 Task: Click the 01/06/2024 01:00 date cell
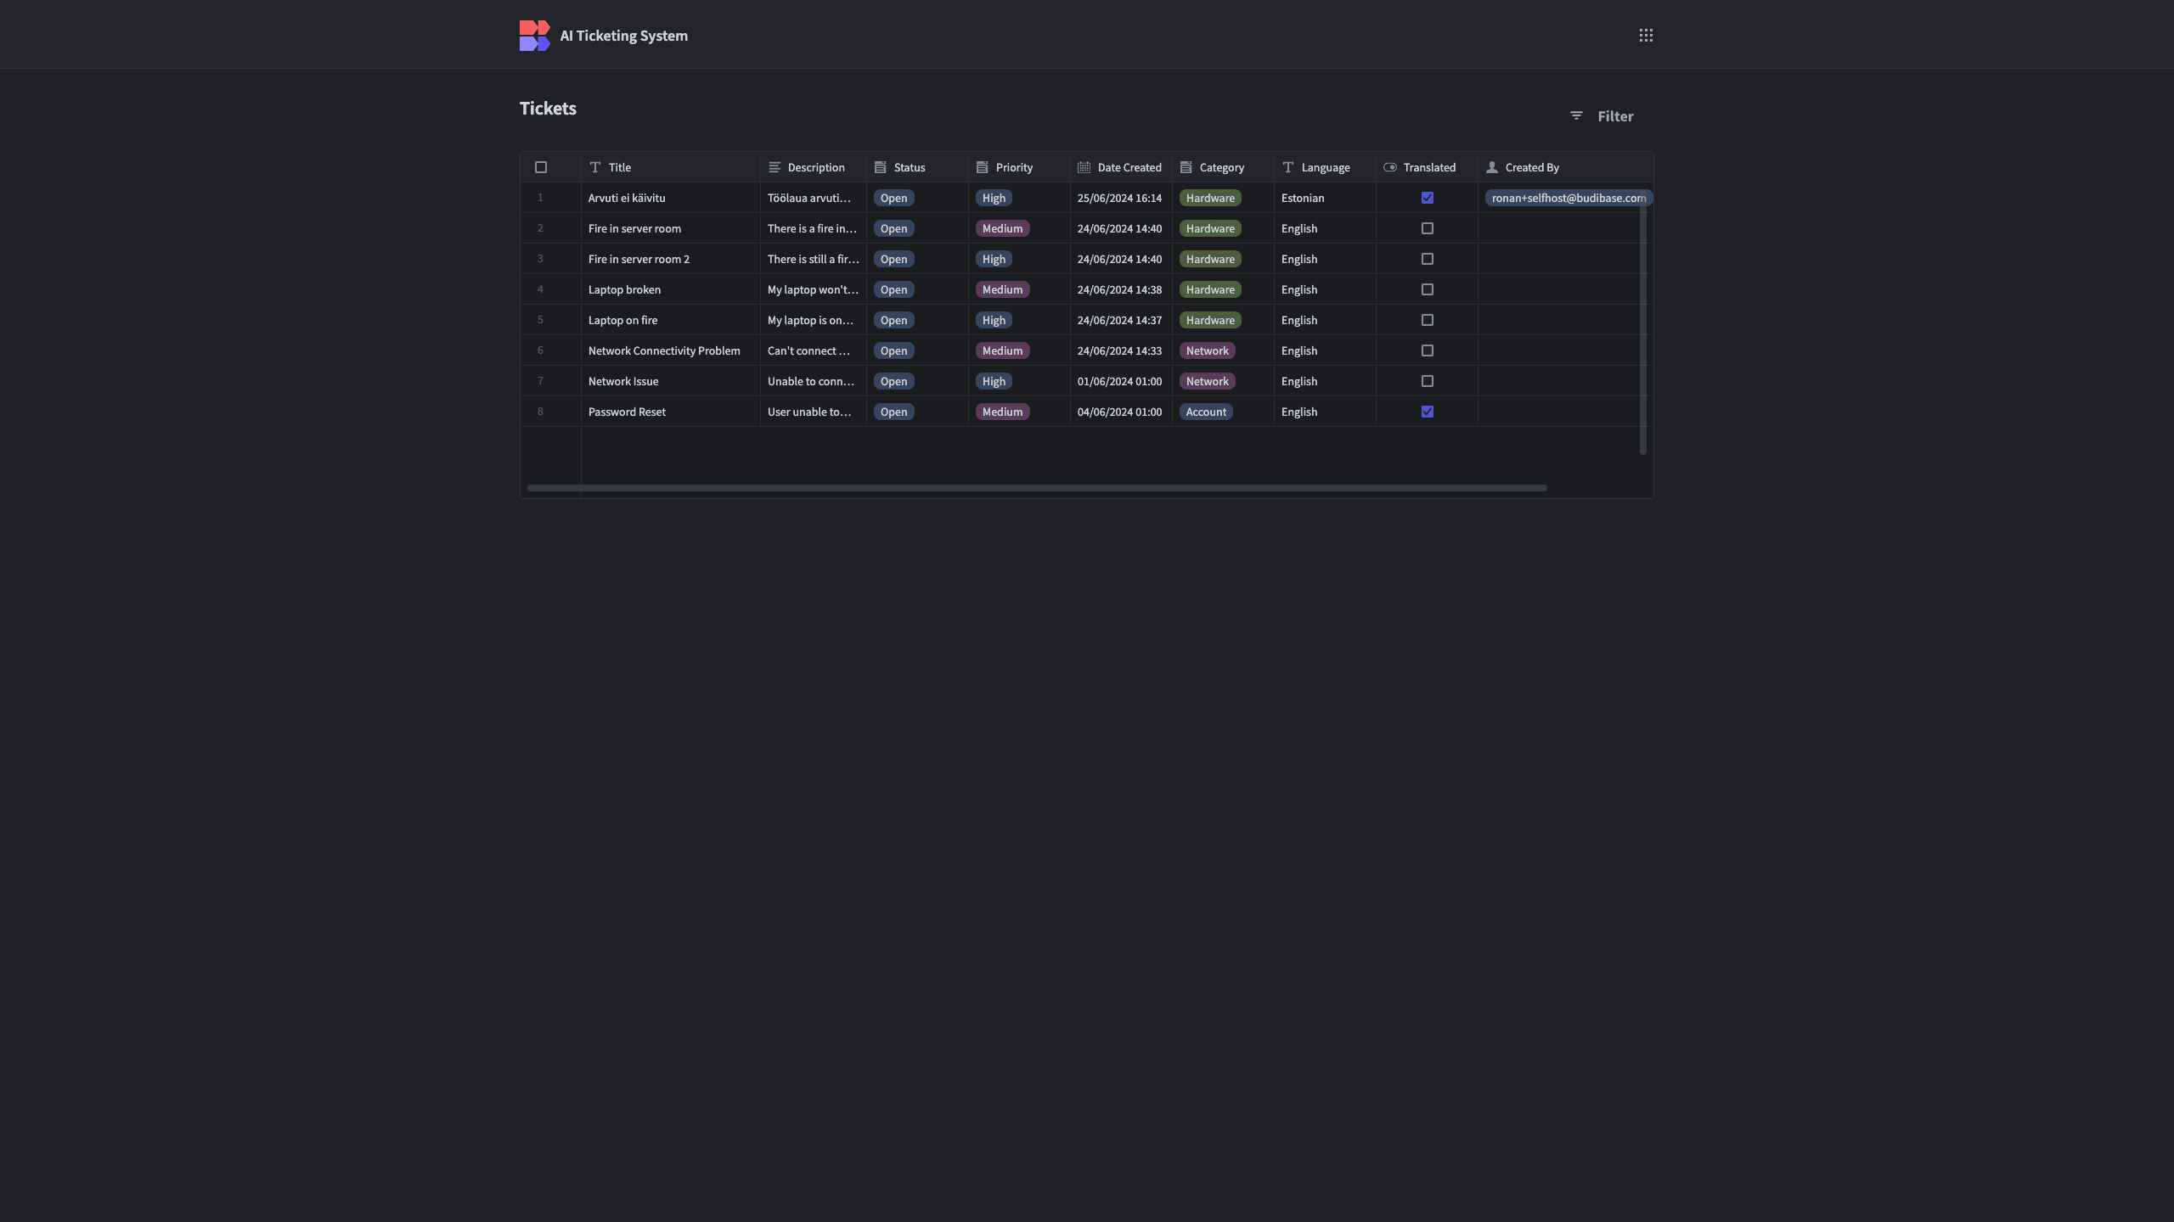1121,381
